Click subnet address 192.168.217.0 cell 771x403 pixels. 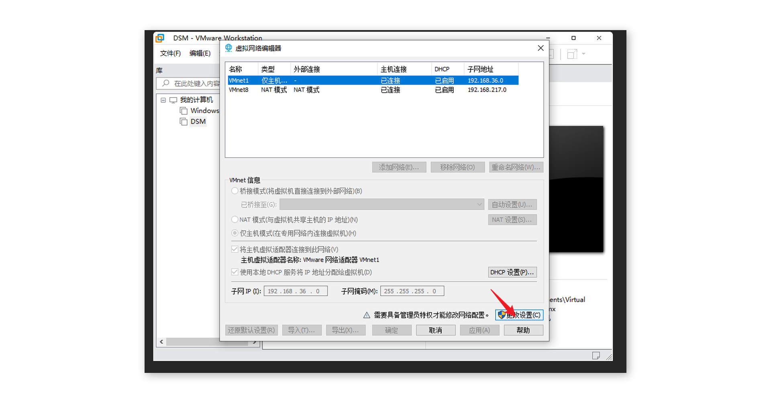pos(487,90)
